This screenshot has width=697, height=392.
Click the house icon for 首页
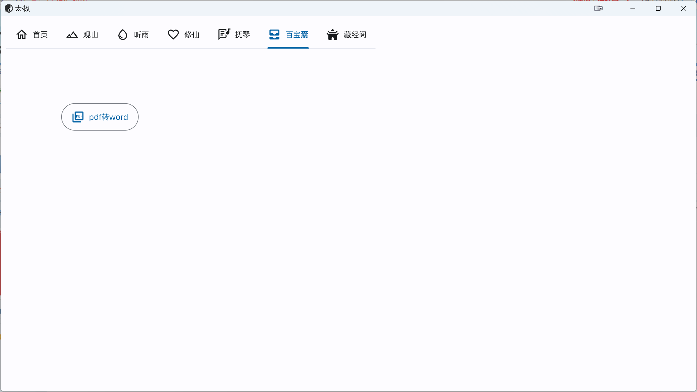(22, 34)
